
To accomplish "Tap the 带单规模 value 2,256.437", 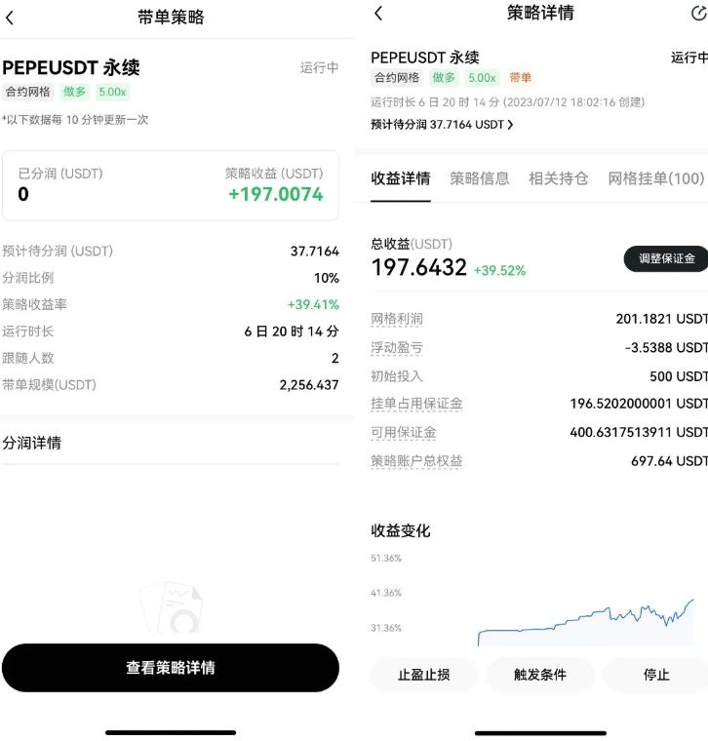I will (308, 385).
